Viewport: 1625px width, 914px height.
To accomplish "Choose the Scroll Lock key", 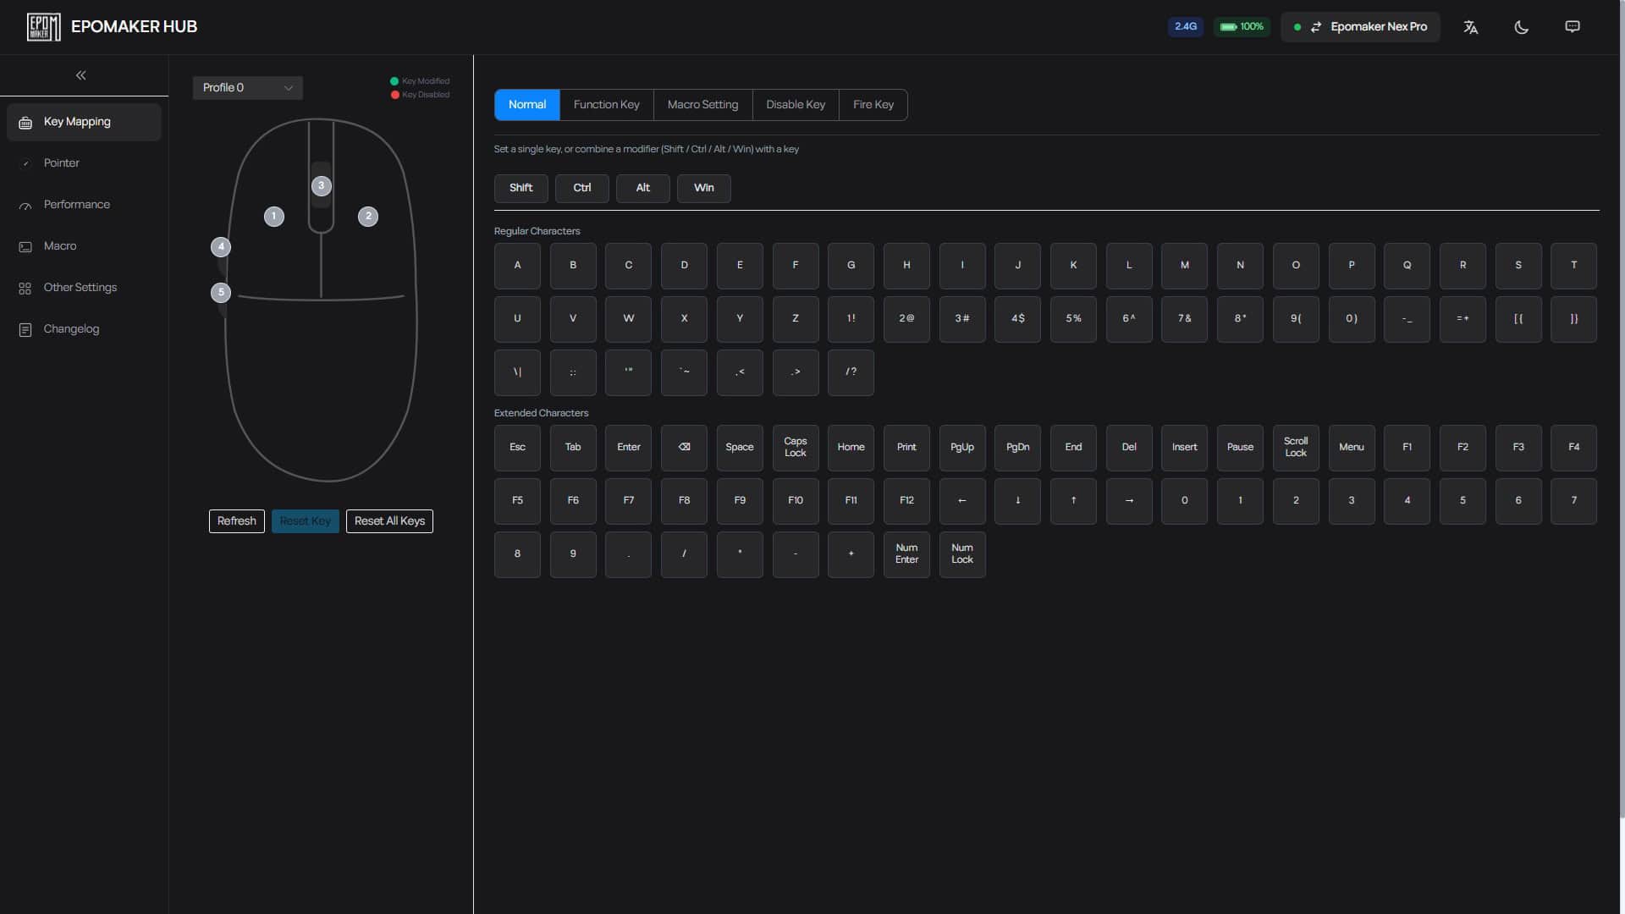I will coord(1296,448).
